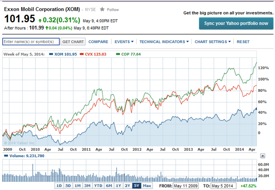Click the FROM date field May 11 2009

pos(186,186)
